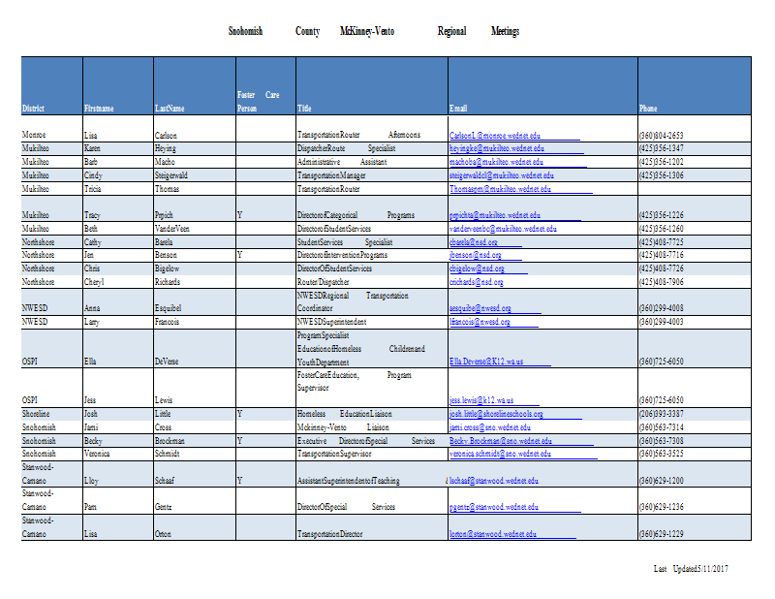Click the last name DeVerse
The height and width of the screenshot is (599, 775).
167,362
